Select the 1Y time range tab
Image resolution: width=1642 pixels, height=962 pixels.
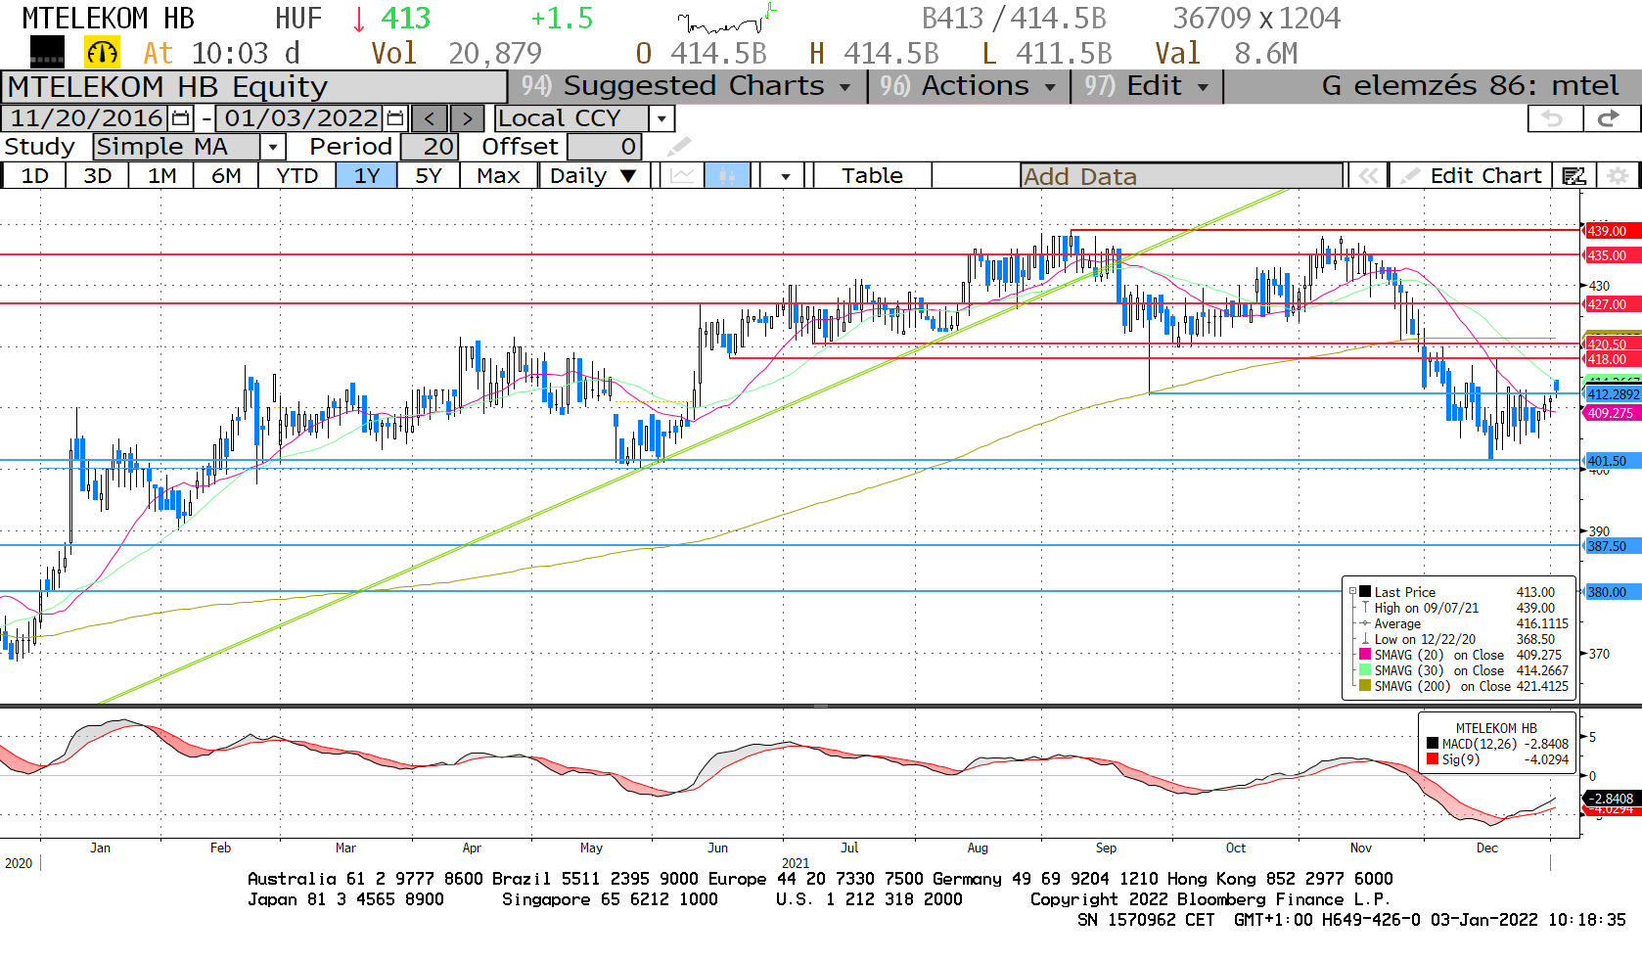pos(367,176)
